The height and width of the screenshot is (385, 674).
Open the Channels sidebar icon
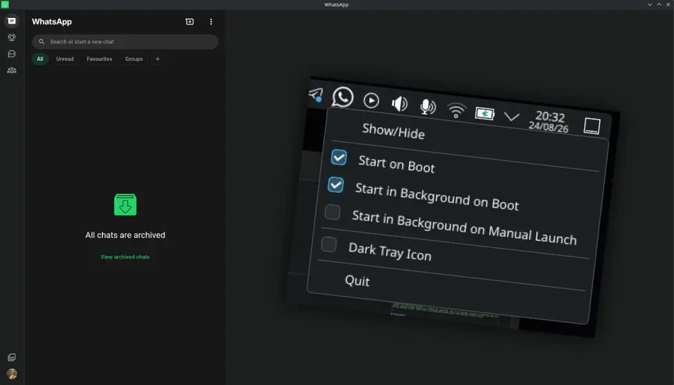click(x=12, y=54)
